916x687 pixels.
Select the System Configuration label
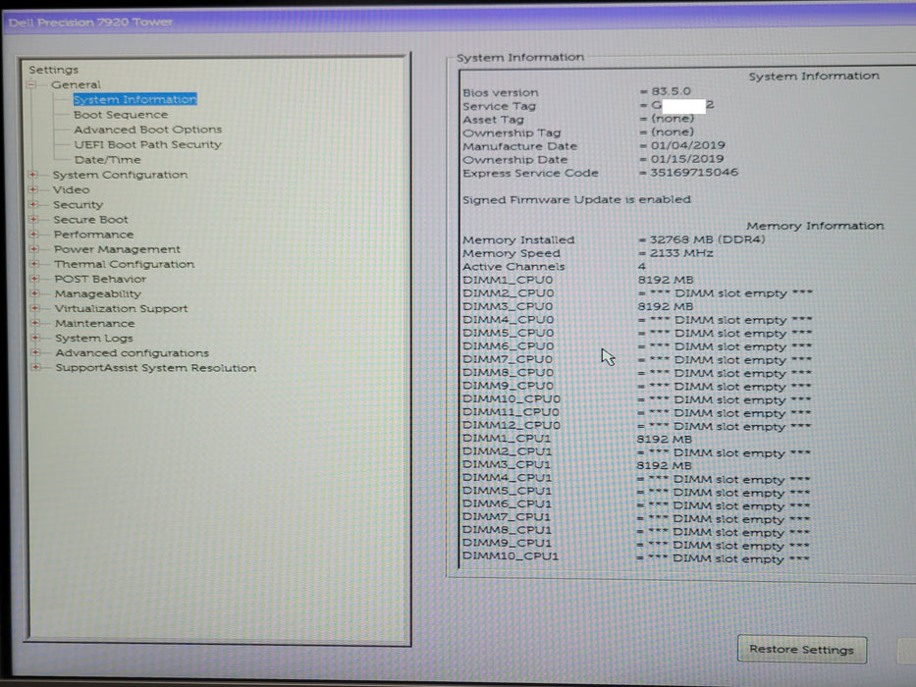[120, 175]
